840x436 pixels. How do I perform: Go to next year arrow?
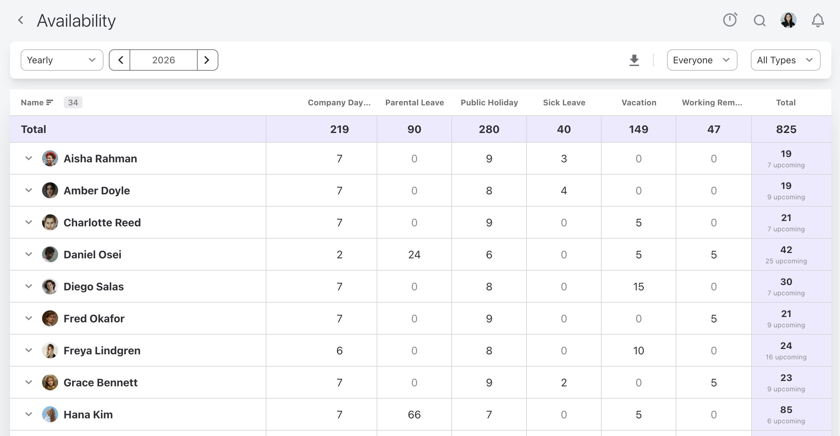pyautogui.click(x=207, y=60)
